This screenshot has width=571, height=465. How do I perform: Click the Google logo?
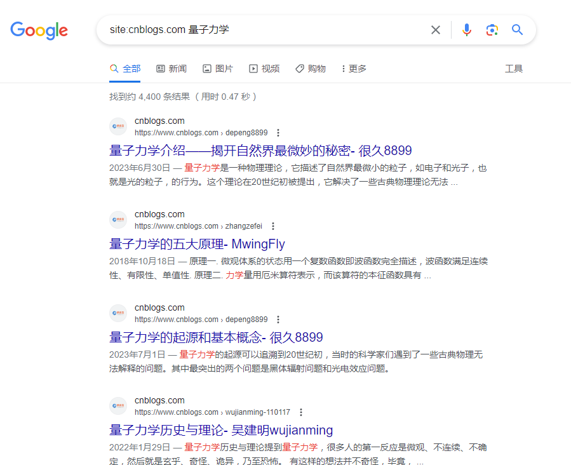[x=39, y=30]
